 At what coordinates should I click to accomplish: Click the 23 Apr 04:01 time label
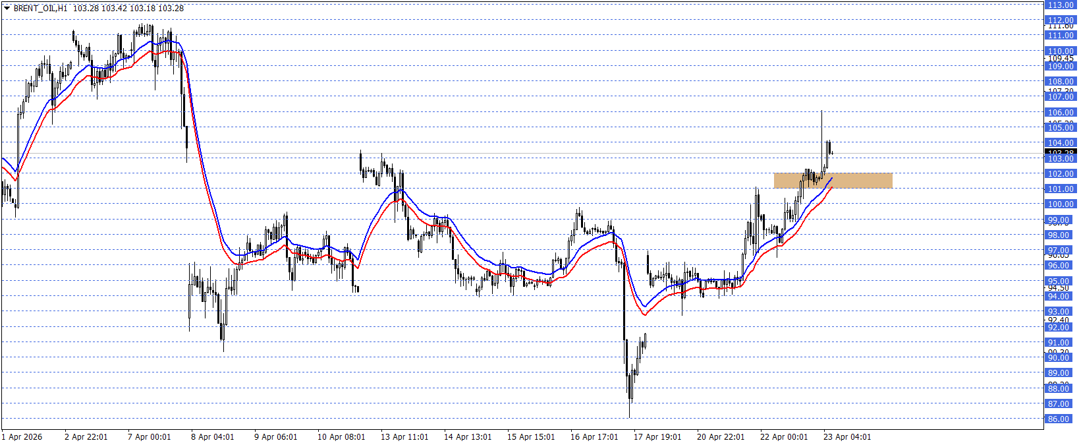point(847,437)
